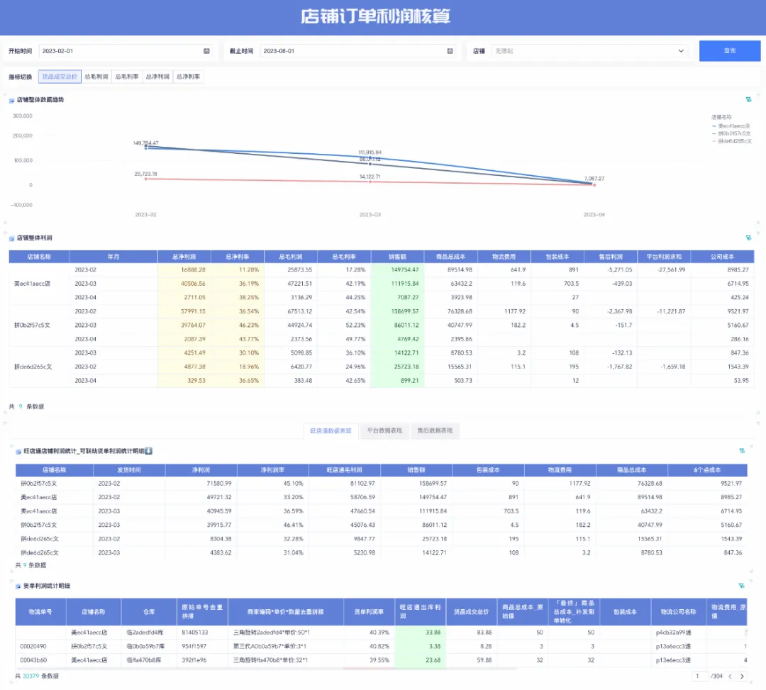Select the 货品成交总价 indicator option
The image size is (766, 690).
[x=60, y=77]
